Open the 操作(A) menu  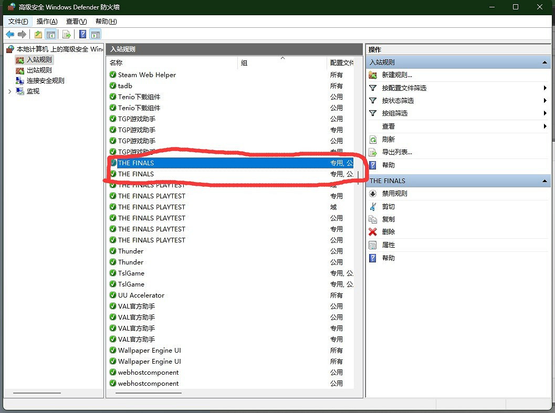[47, 22]
